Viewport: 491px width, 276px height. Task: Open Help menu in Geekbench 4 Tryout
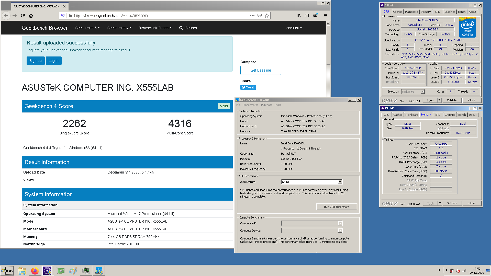click(278, 105)
